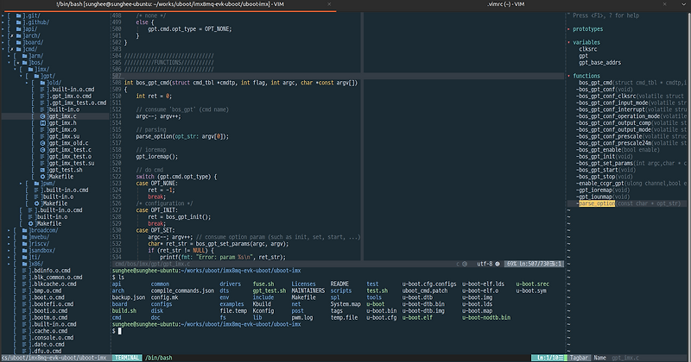
Task: Jump to gpt_base_addrs variable in Tagbar
Action: [599, 63]
